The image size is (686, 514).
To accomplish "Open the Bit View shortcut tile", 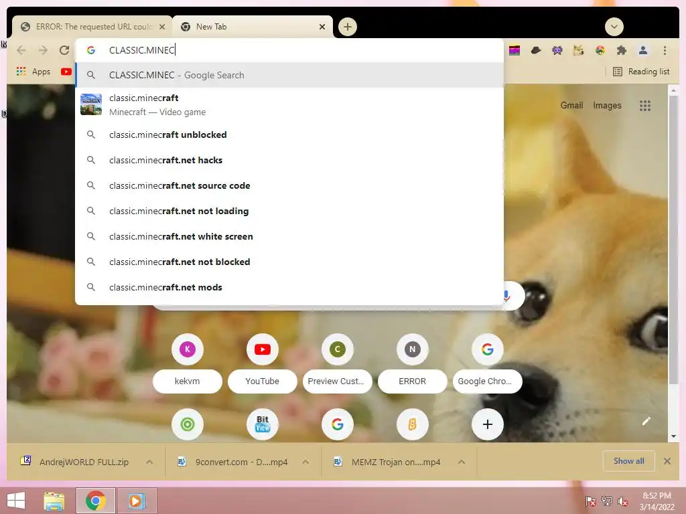I will pyautogui.click(x=263, y=424).
